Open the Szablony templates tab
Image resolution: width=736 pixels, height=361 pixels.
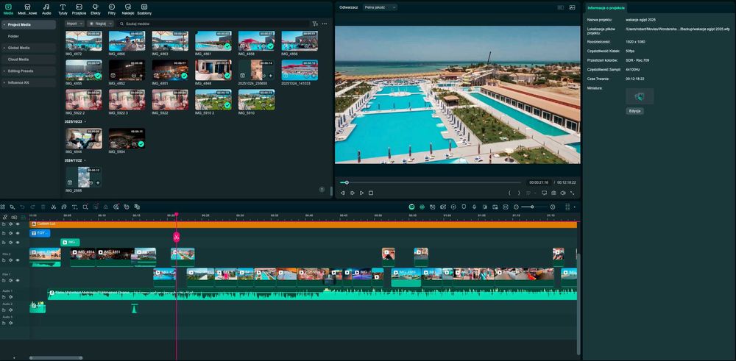(144, 10)
